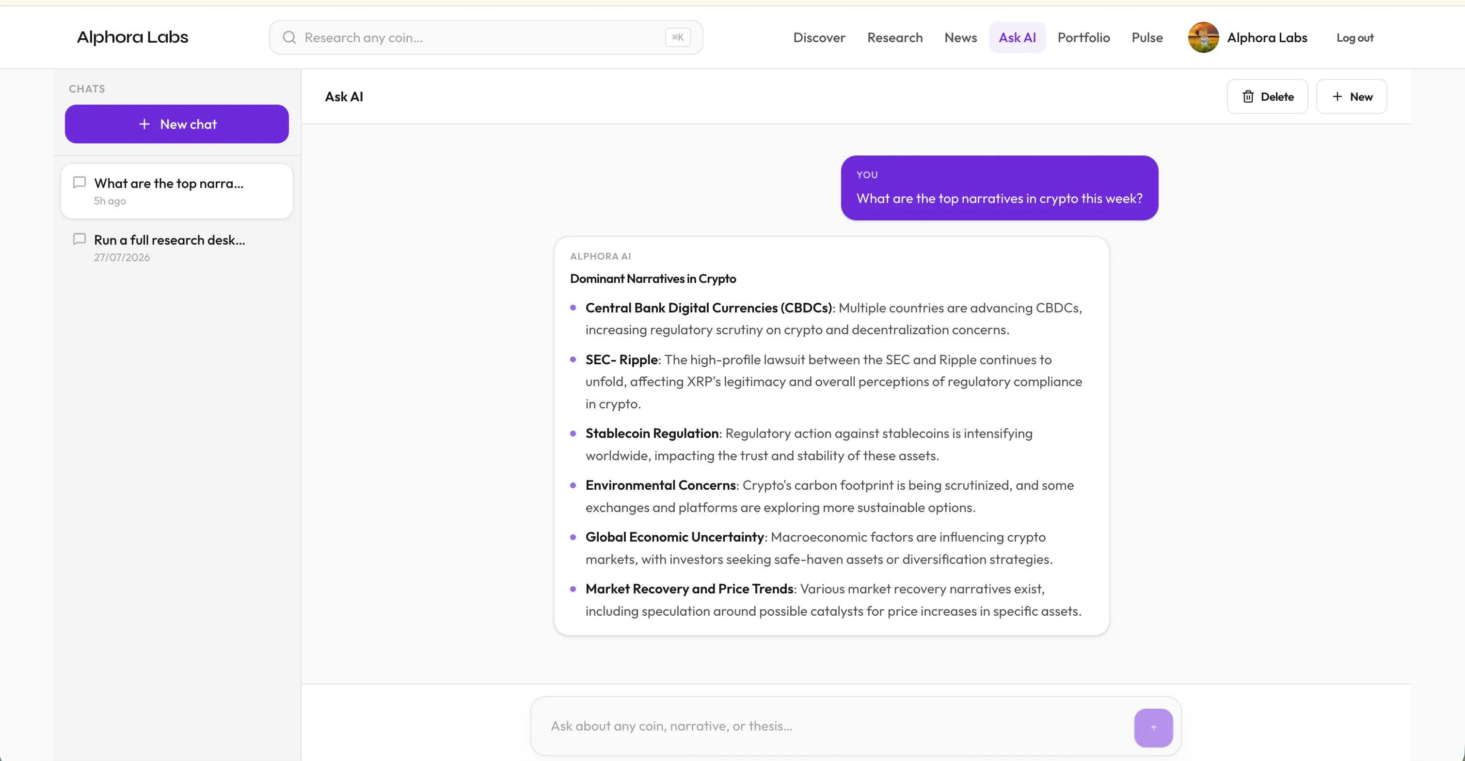Focus the 'Research any coin...' search field
The width and height of the screenshot is (1465, 761).
[x=486, y=37]
